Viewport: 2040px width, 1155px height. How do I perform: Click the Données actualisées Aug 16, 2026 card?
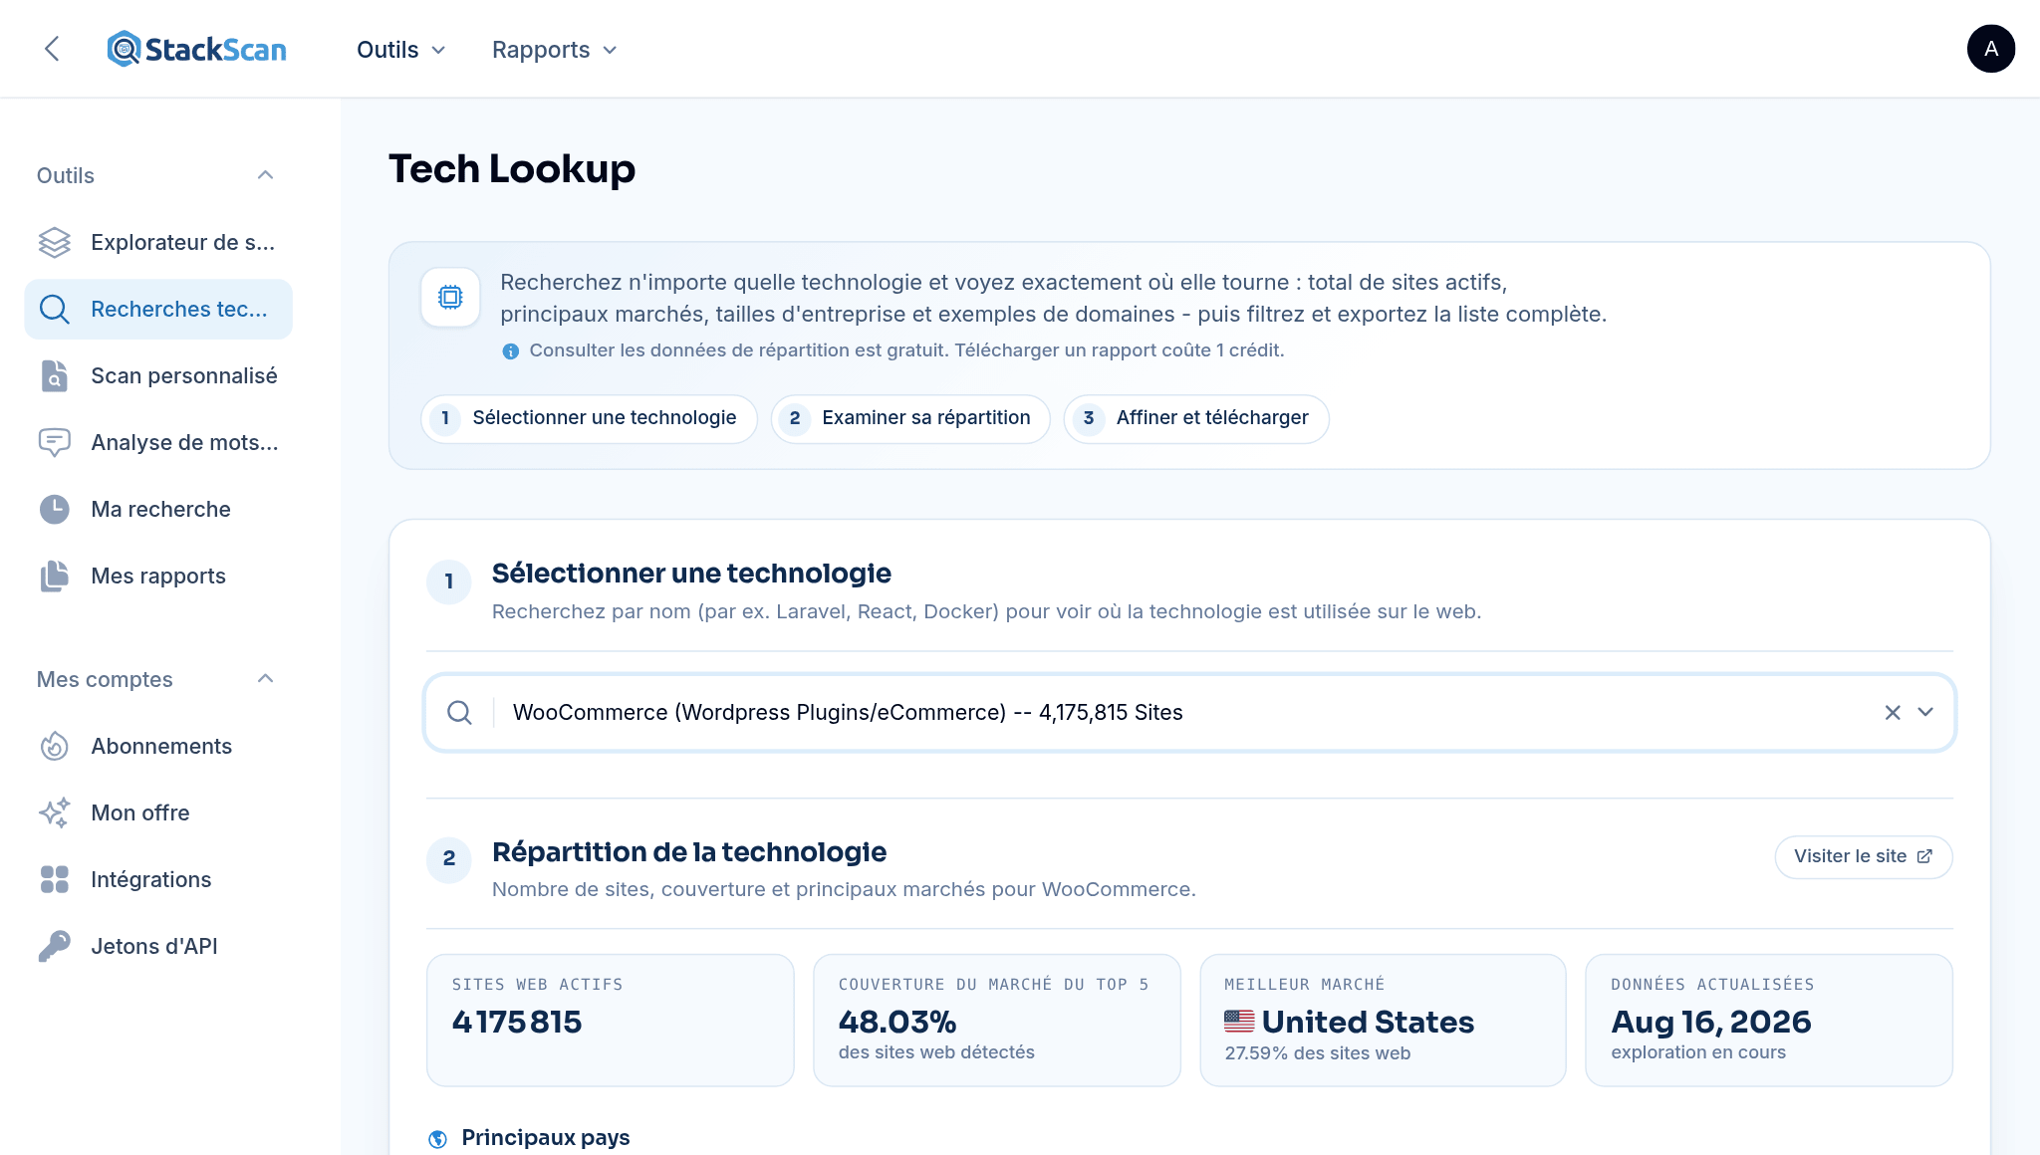tap(1769, 1020)
